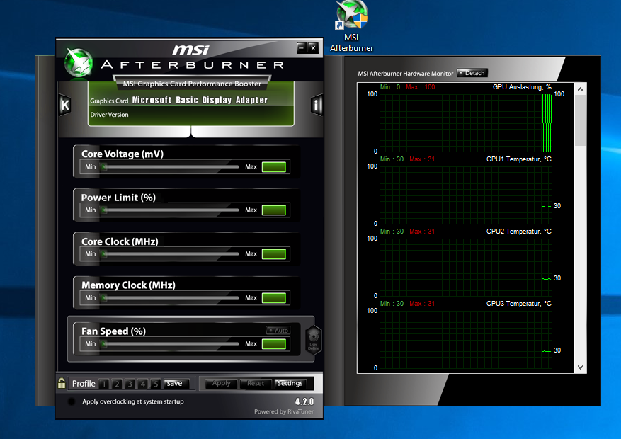Select profile slot 5
This screenshot has width=621, height=439.
click(x=156, y=384)
